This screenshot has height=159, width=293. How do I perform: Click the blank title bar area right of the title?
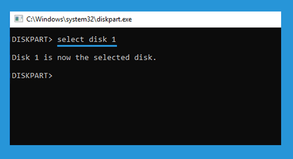205,19
